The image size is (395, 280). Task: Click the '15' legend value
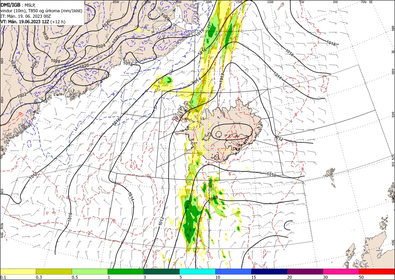click(254, 277)
